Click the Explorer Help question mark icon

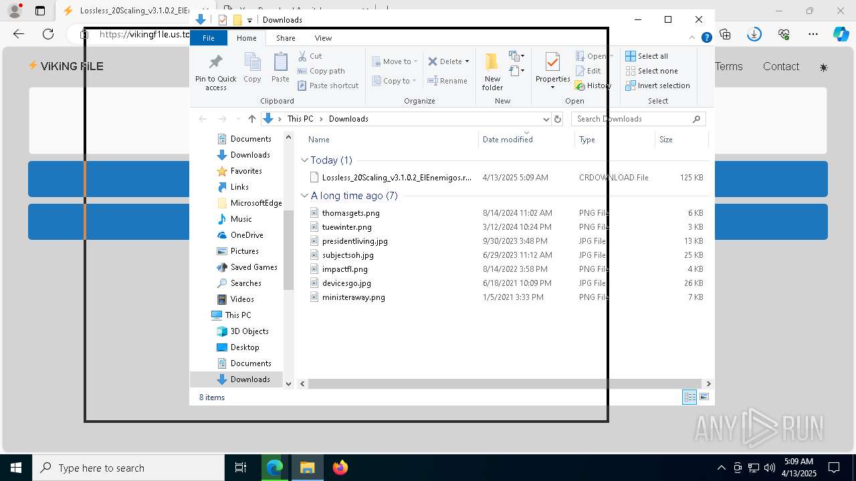pyautogui.click(x=706, y=38)
